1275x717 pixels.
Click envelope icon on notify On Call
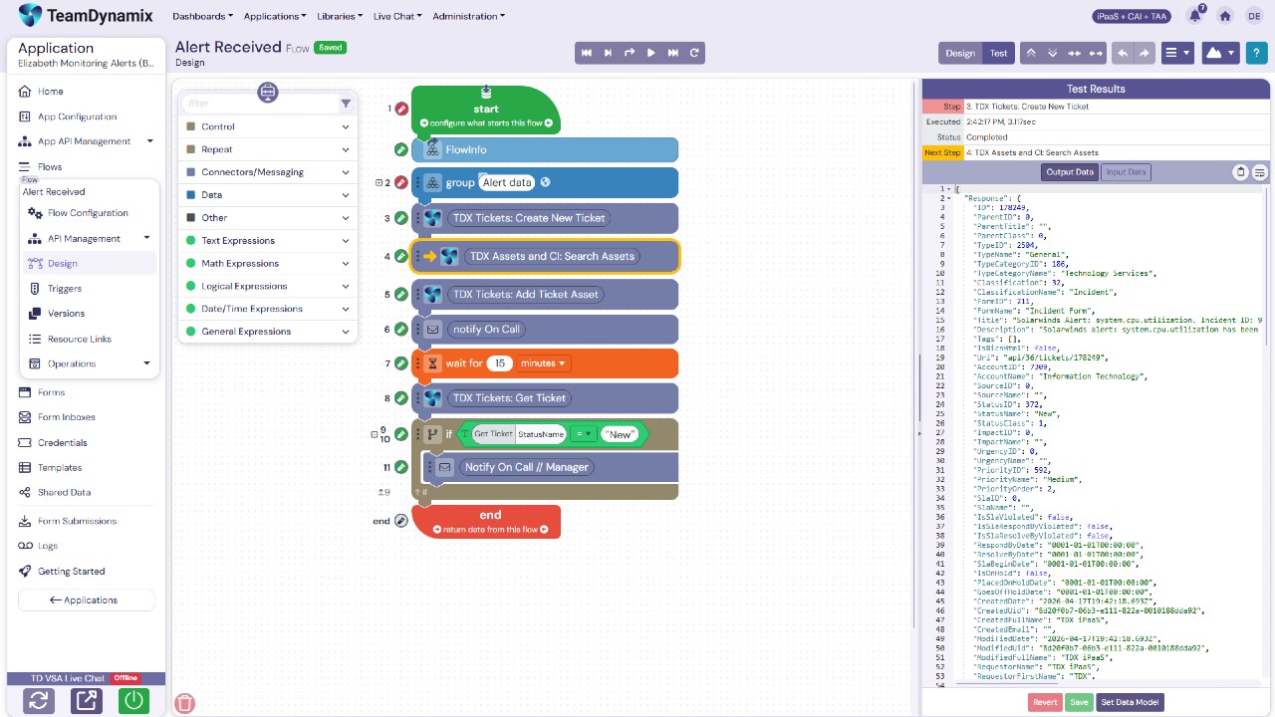(432, 329)
